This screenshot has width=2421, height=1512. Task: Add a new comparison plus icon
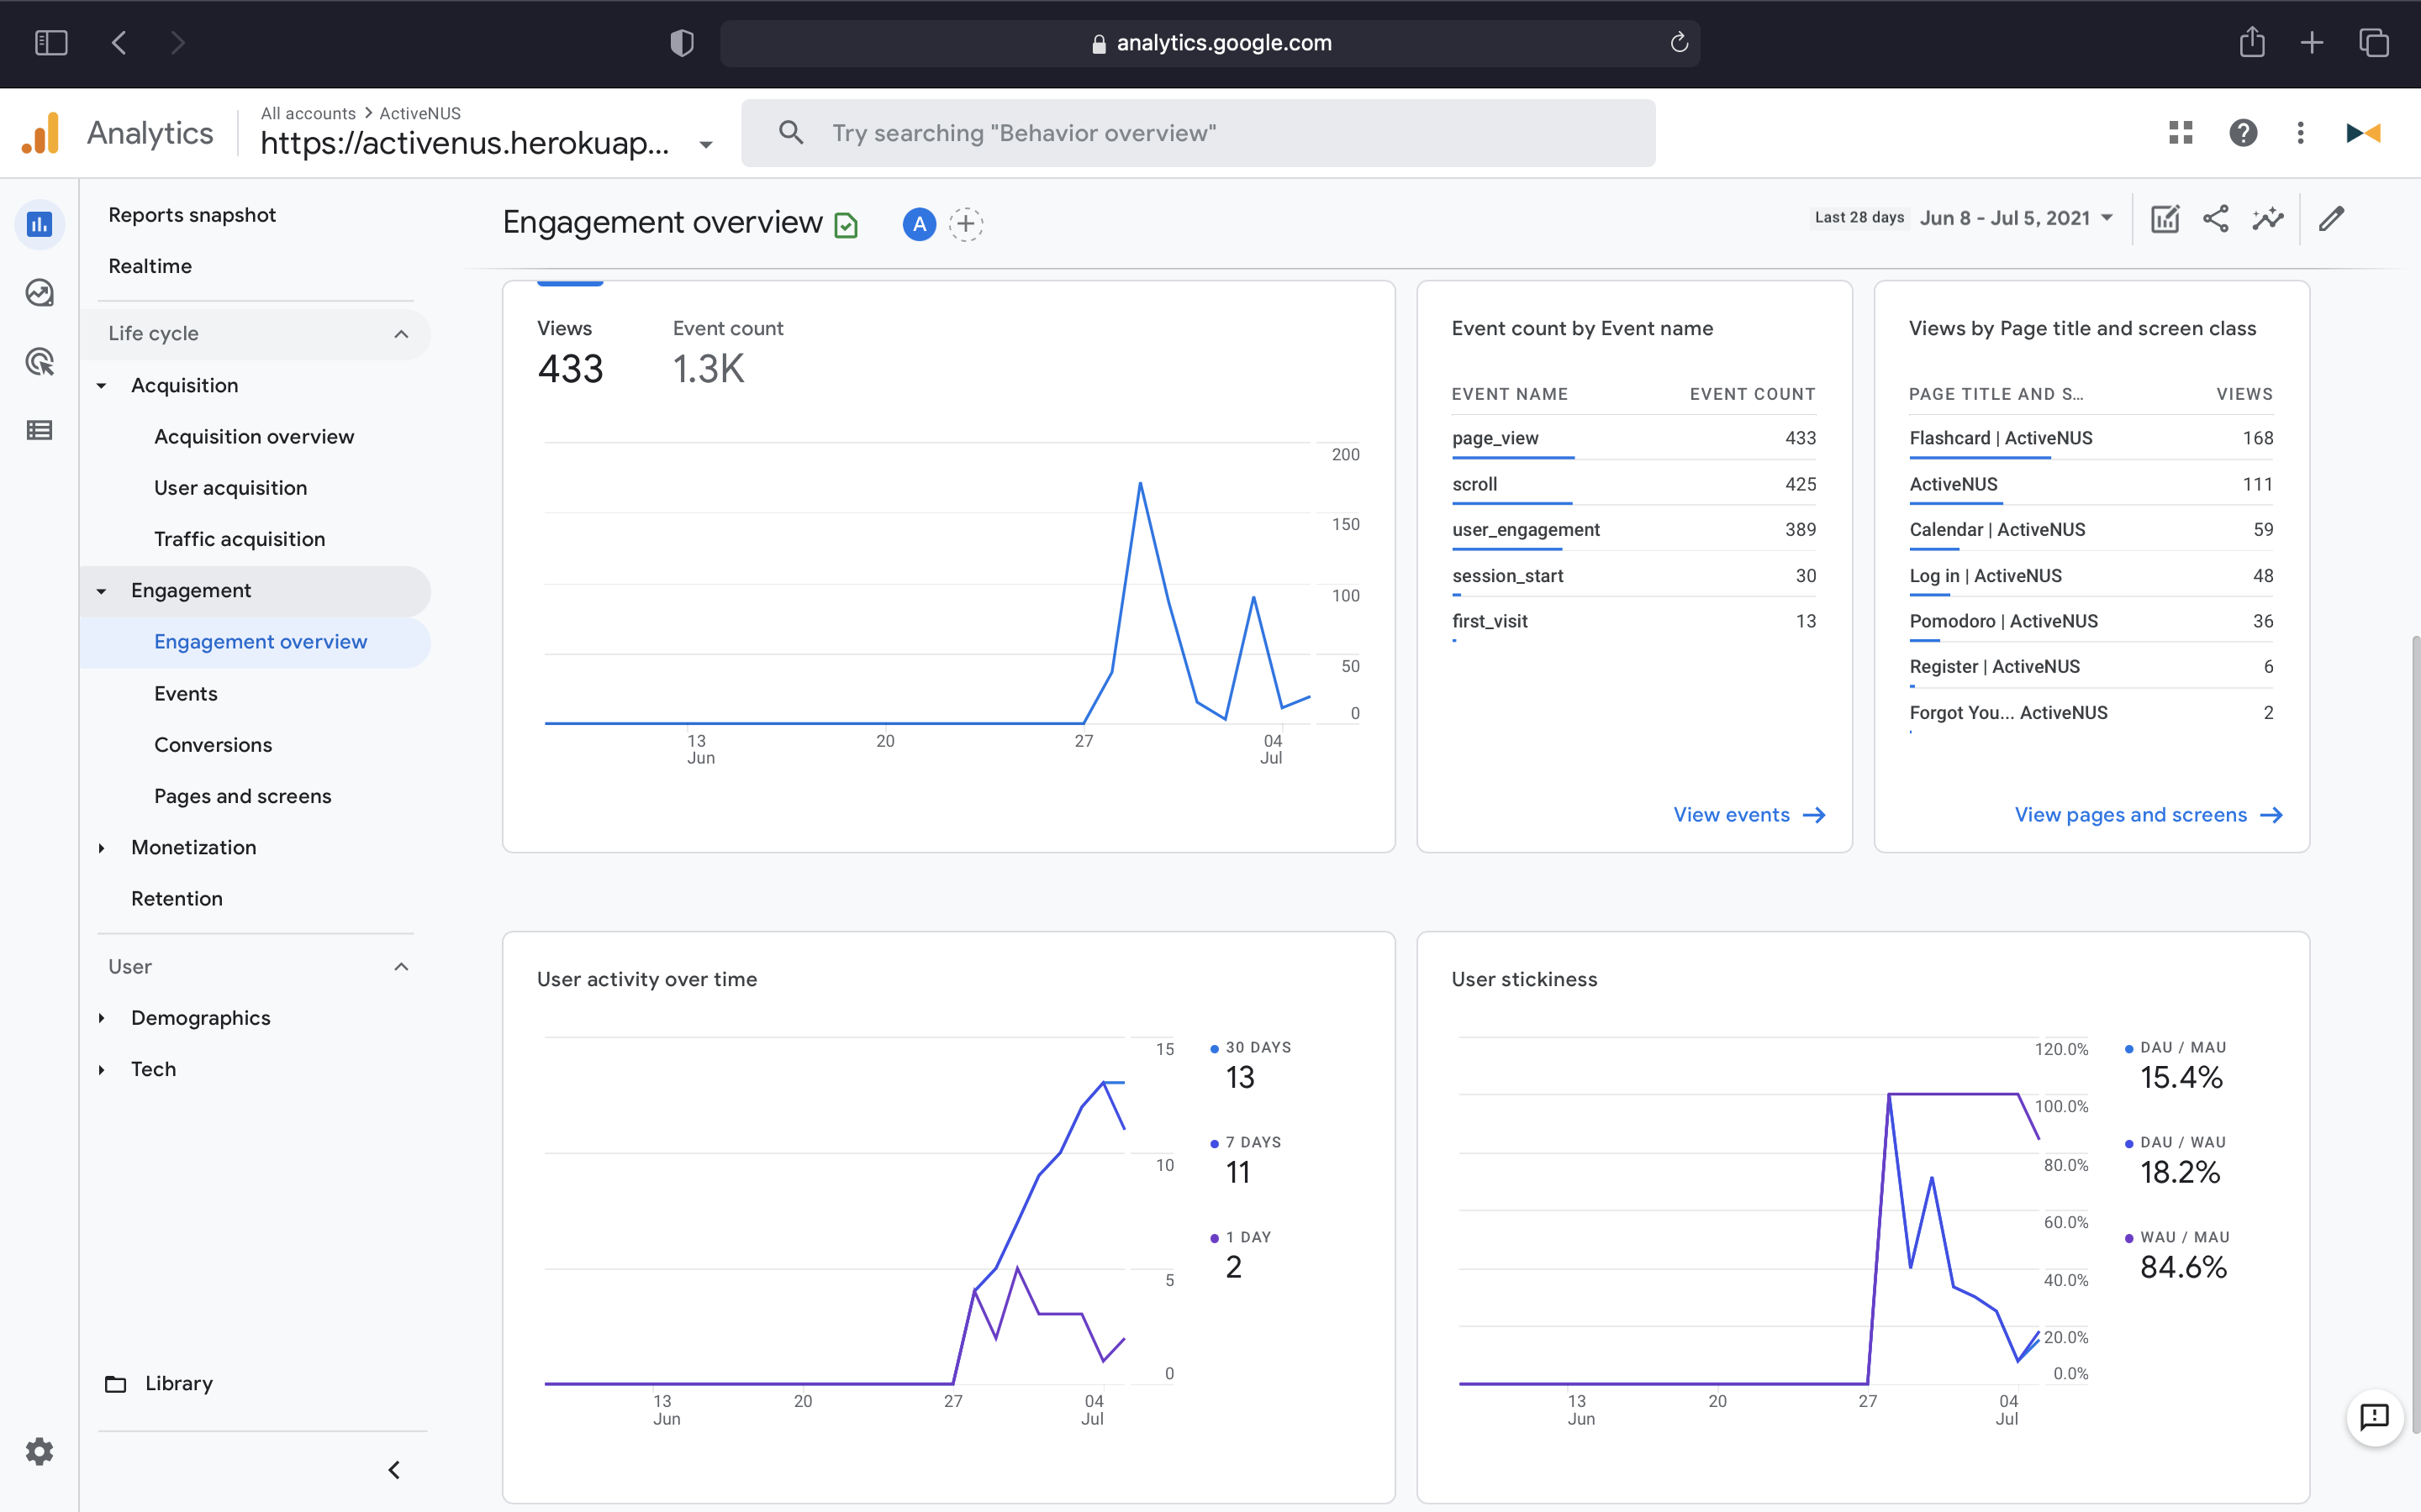pos(965,224)
